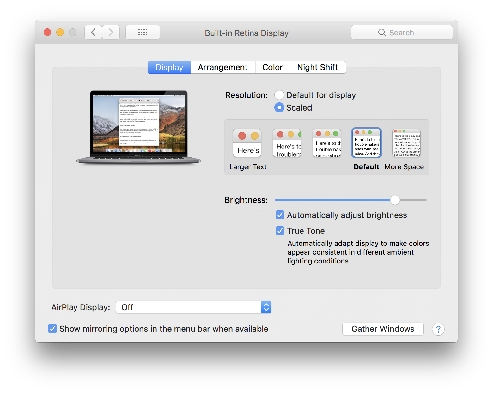The image size is (493, 393).
Task: Go forward with the right chevron button
Action: click(x=111, y=32)
